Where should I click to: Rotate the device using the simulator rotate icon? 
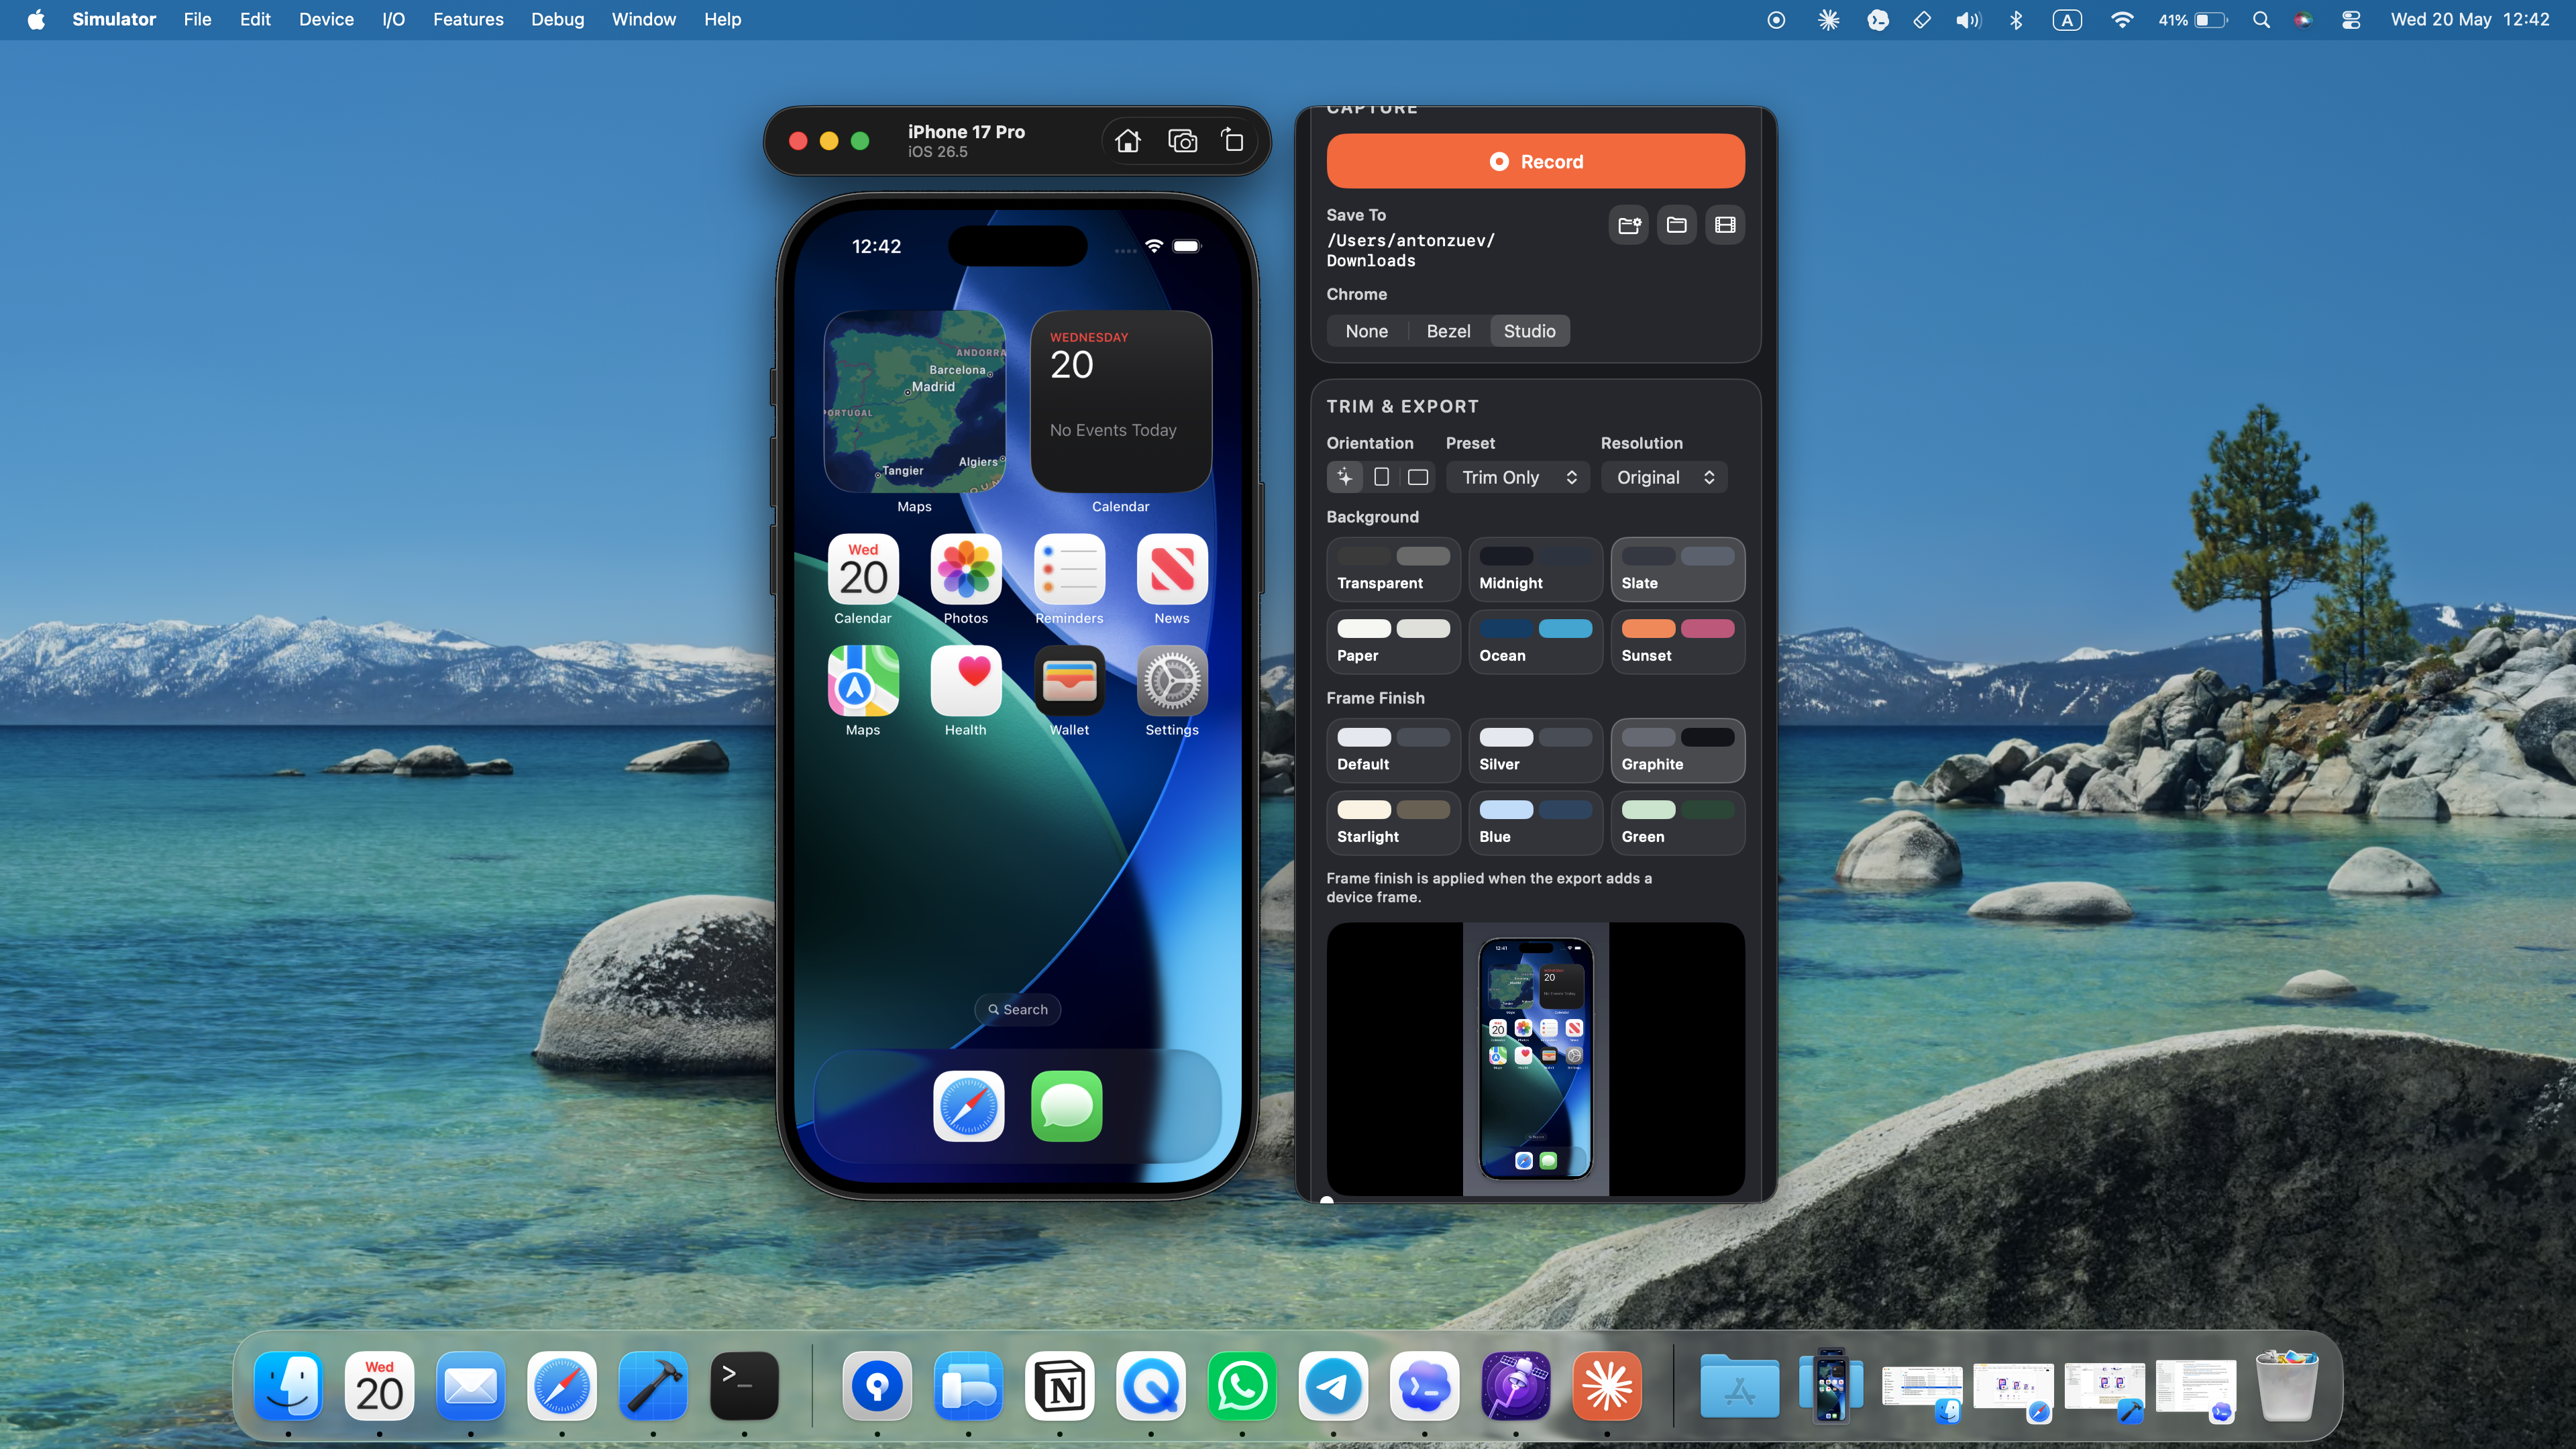1233,141
